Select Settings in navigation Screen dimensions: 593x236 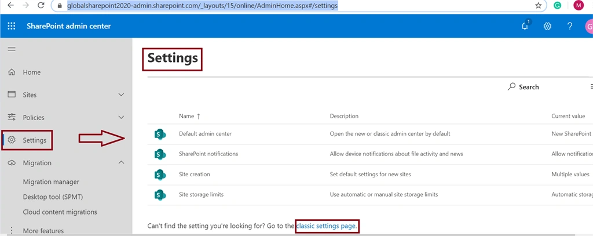tap(34, 140)
